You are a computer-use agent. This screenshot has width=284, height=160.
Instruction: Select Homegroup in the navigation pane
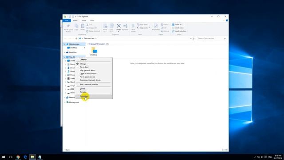pos(74,102)
